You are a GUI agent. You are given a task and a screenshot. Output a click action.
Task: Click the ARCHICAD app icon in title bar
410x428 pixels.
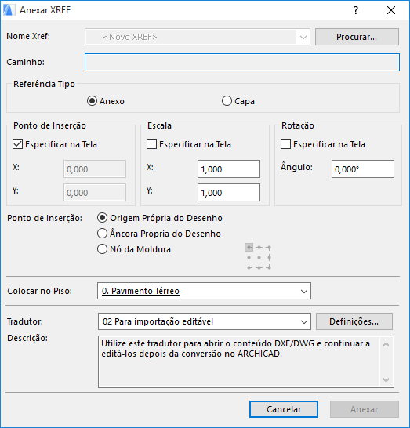pyautogui.click(x=9, y=10)
